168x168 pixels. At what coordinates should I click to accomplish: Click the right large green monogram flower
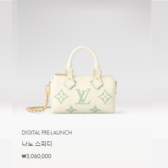click(105, 97)
